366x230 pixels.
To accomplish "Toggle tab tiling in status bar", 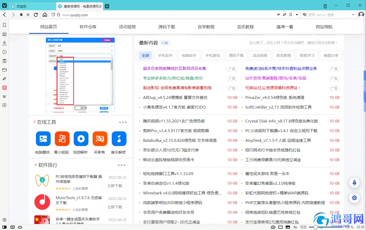I will 13,227.
